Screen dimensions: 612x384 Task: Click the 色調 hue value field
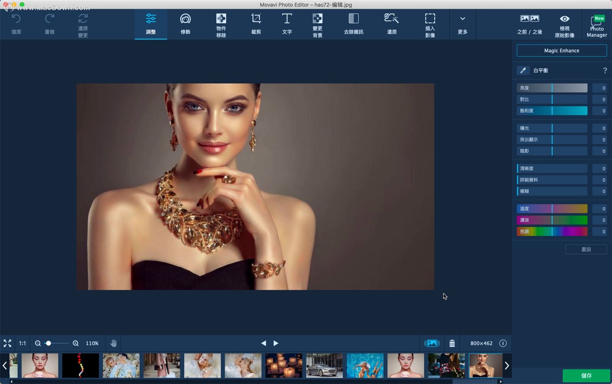point(599,231)
